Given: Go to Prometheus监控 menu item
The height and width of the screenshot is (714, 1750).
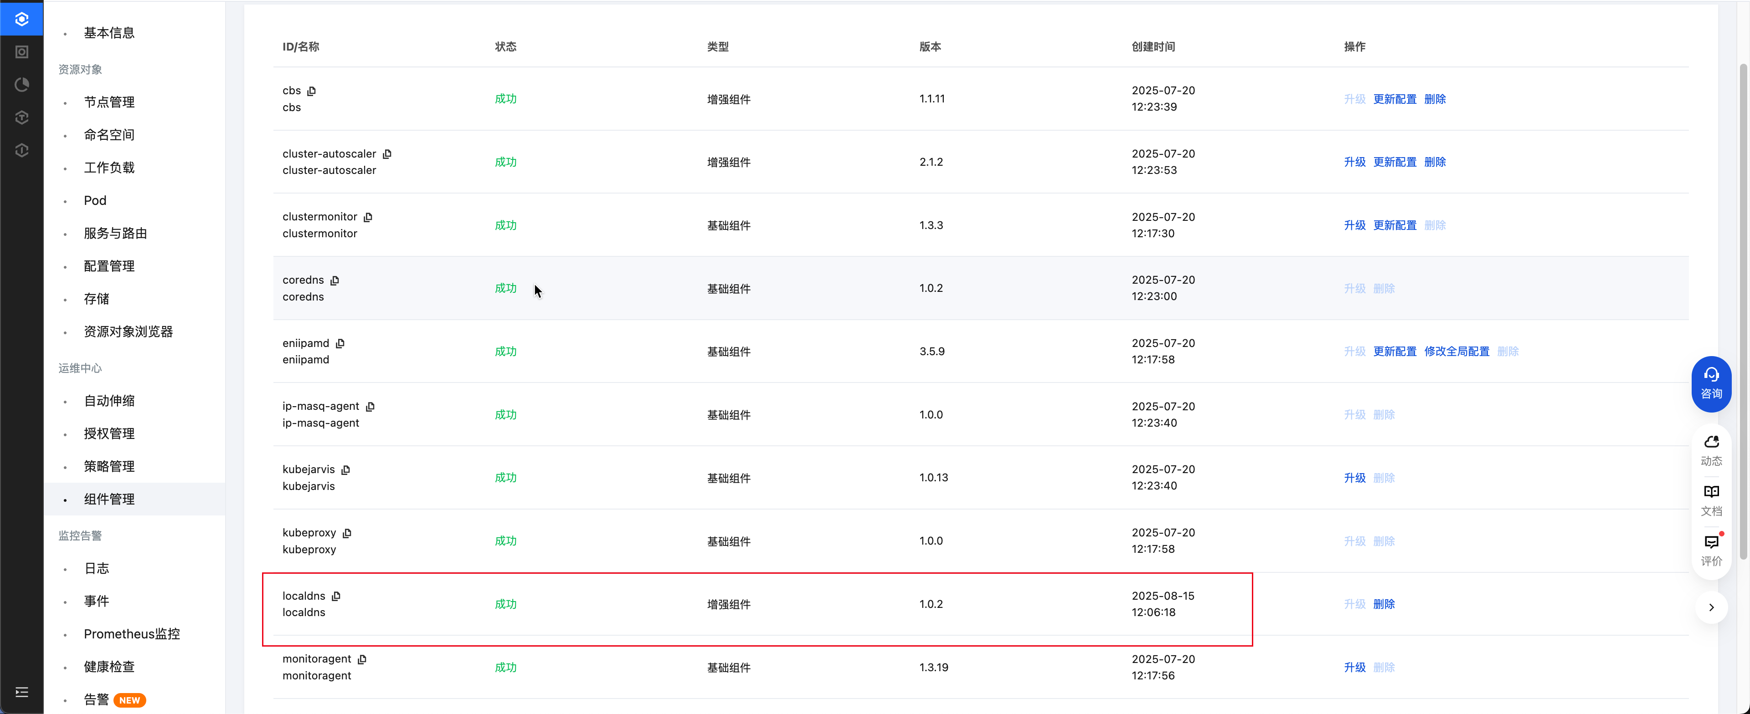Looking at the screenshot, I should pos(132,633).
